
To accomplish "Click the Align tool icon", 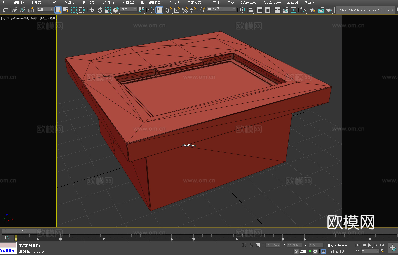I will click(x=250, y=10).
